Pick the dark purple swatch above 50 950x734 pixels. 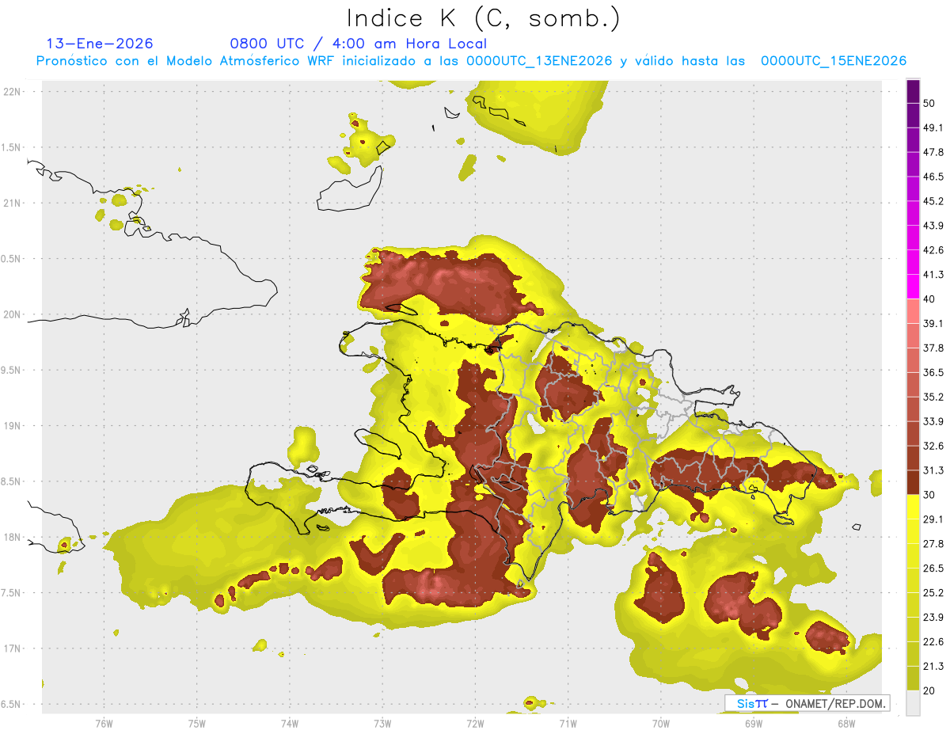click(913, 91)
